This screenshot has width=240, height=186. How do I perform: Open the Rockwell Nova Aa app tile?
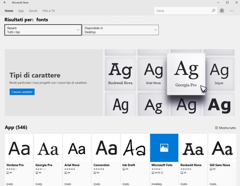click(193, 148)
